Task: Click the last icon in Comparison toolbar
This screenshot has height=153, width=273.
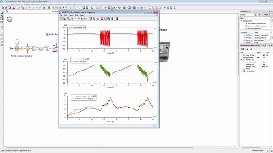Action: (x=117, y=19)
